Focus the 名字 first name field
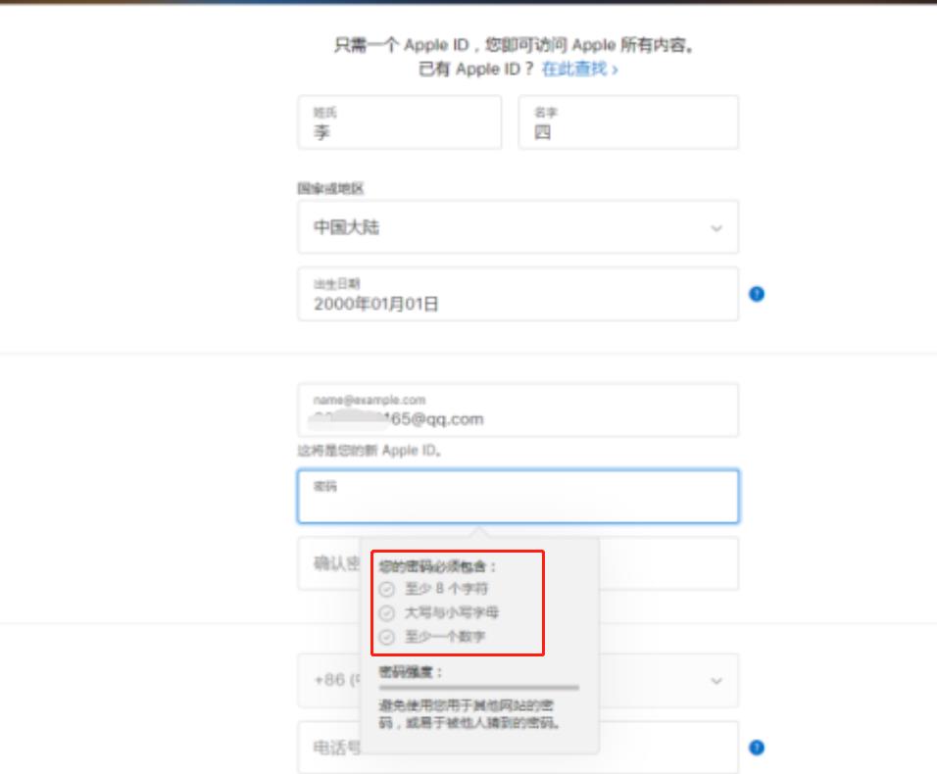 (x=627, y=122)
